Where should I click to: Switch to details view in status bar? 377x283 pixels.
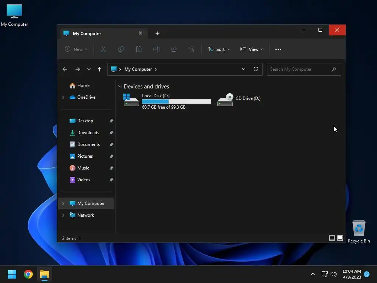tap(332, 238)
